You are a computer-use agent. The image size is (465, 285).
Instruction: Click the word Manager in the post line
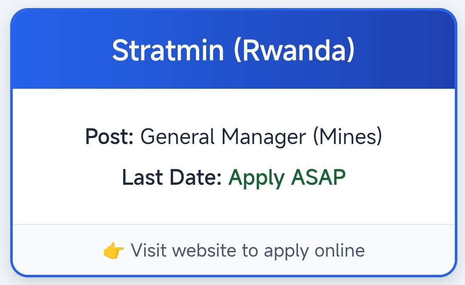click(x=264, y=137)
